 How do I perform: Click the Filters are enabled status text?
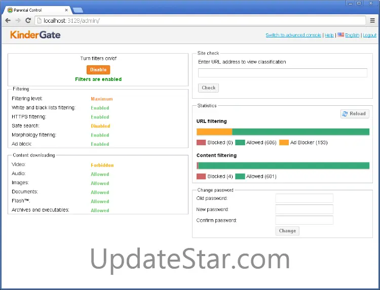click(x=98, y=79)
